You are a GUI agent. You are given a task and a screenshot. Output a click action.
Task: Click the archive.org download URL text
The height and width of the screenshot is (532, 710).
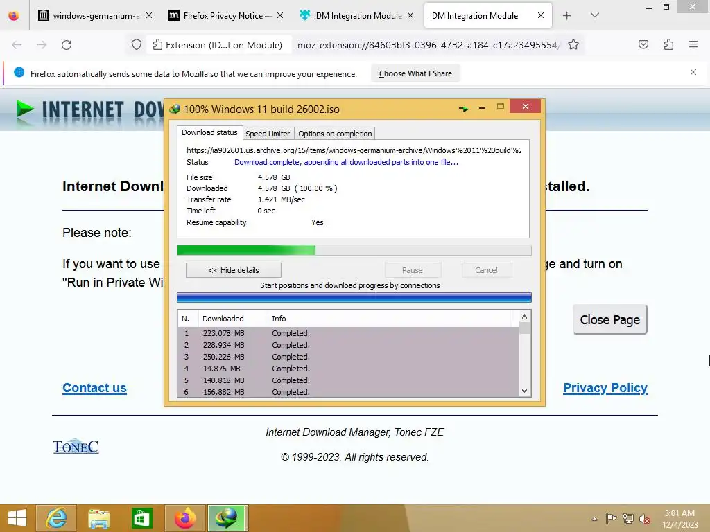click(354, 150)
